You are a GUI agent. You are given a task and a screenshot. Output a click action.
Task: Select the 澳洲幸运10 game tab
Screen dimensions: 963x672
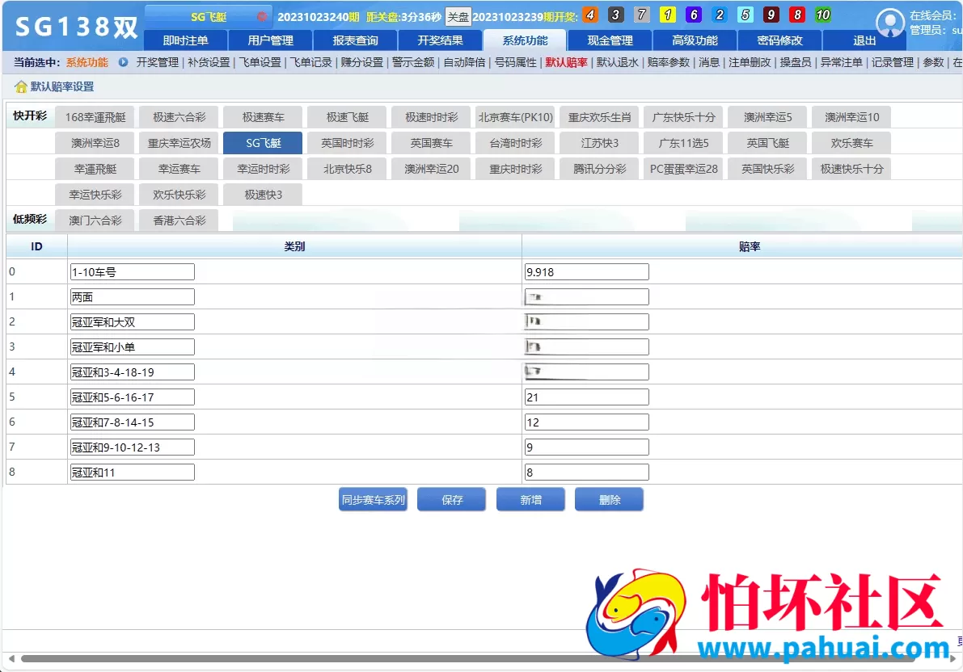[852, 116]
